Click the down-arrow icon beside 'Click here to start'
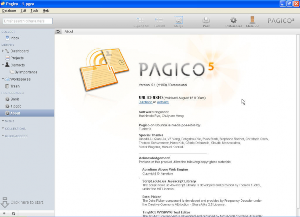 click(5, 203)
